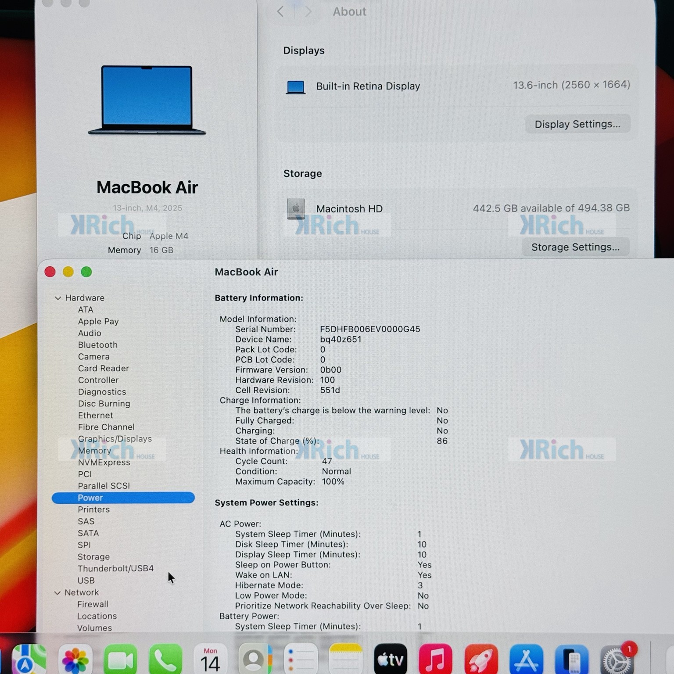Screen dimensions: 674x674
Task: Open Notes app in Dock
Action: (346, 659)
